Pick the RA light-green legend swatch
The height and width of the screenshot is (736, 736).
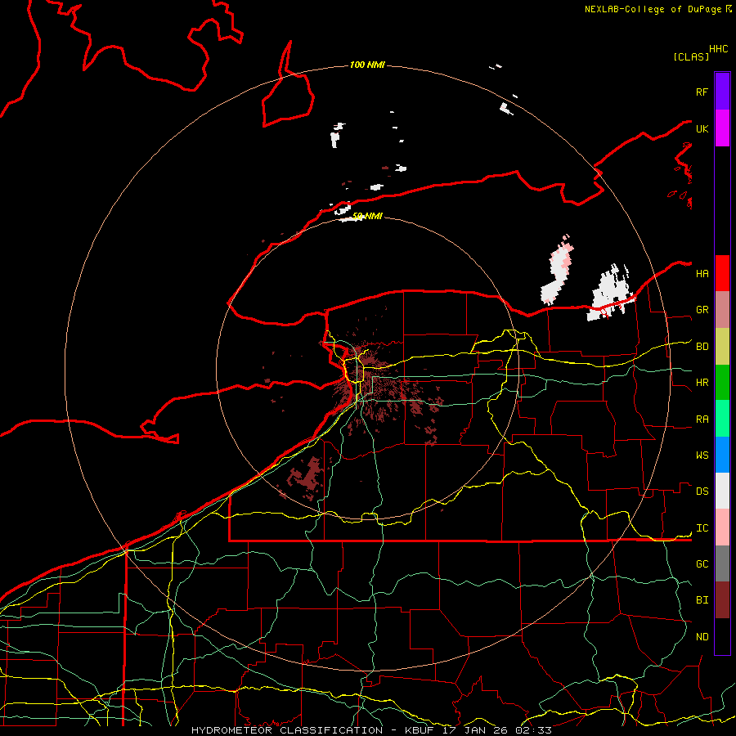pos(722,419)
